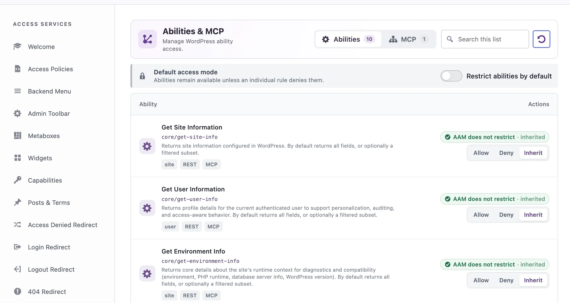The height and width of the screenshot is (303, 570).
Task: Select Deny for Get Site Information
Action: (x=506, y=153)
